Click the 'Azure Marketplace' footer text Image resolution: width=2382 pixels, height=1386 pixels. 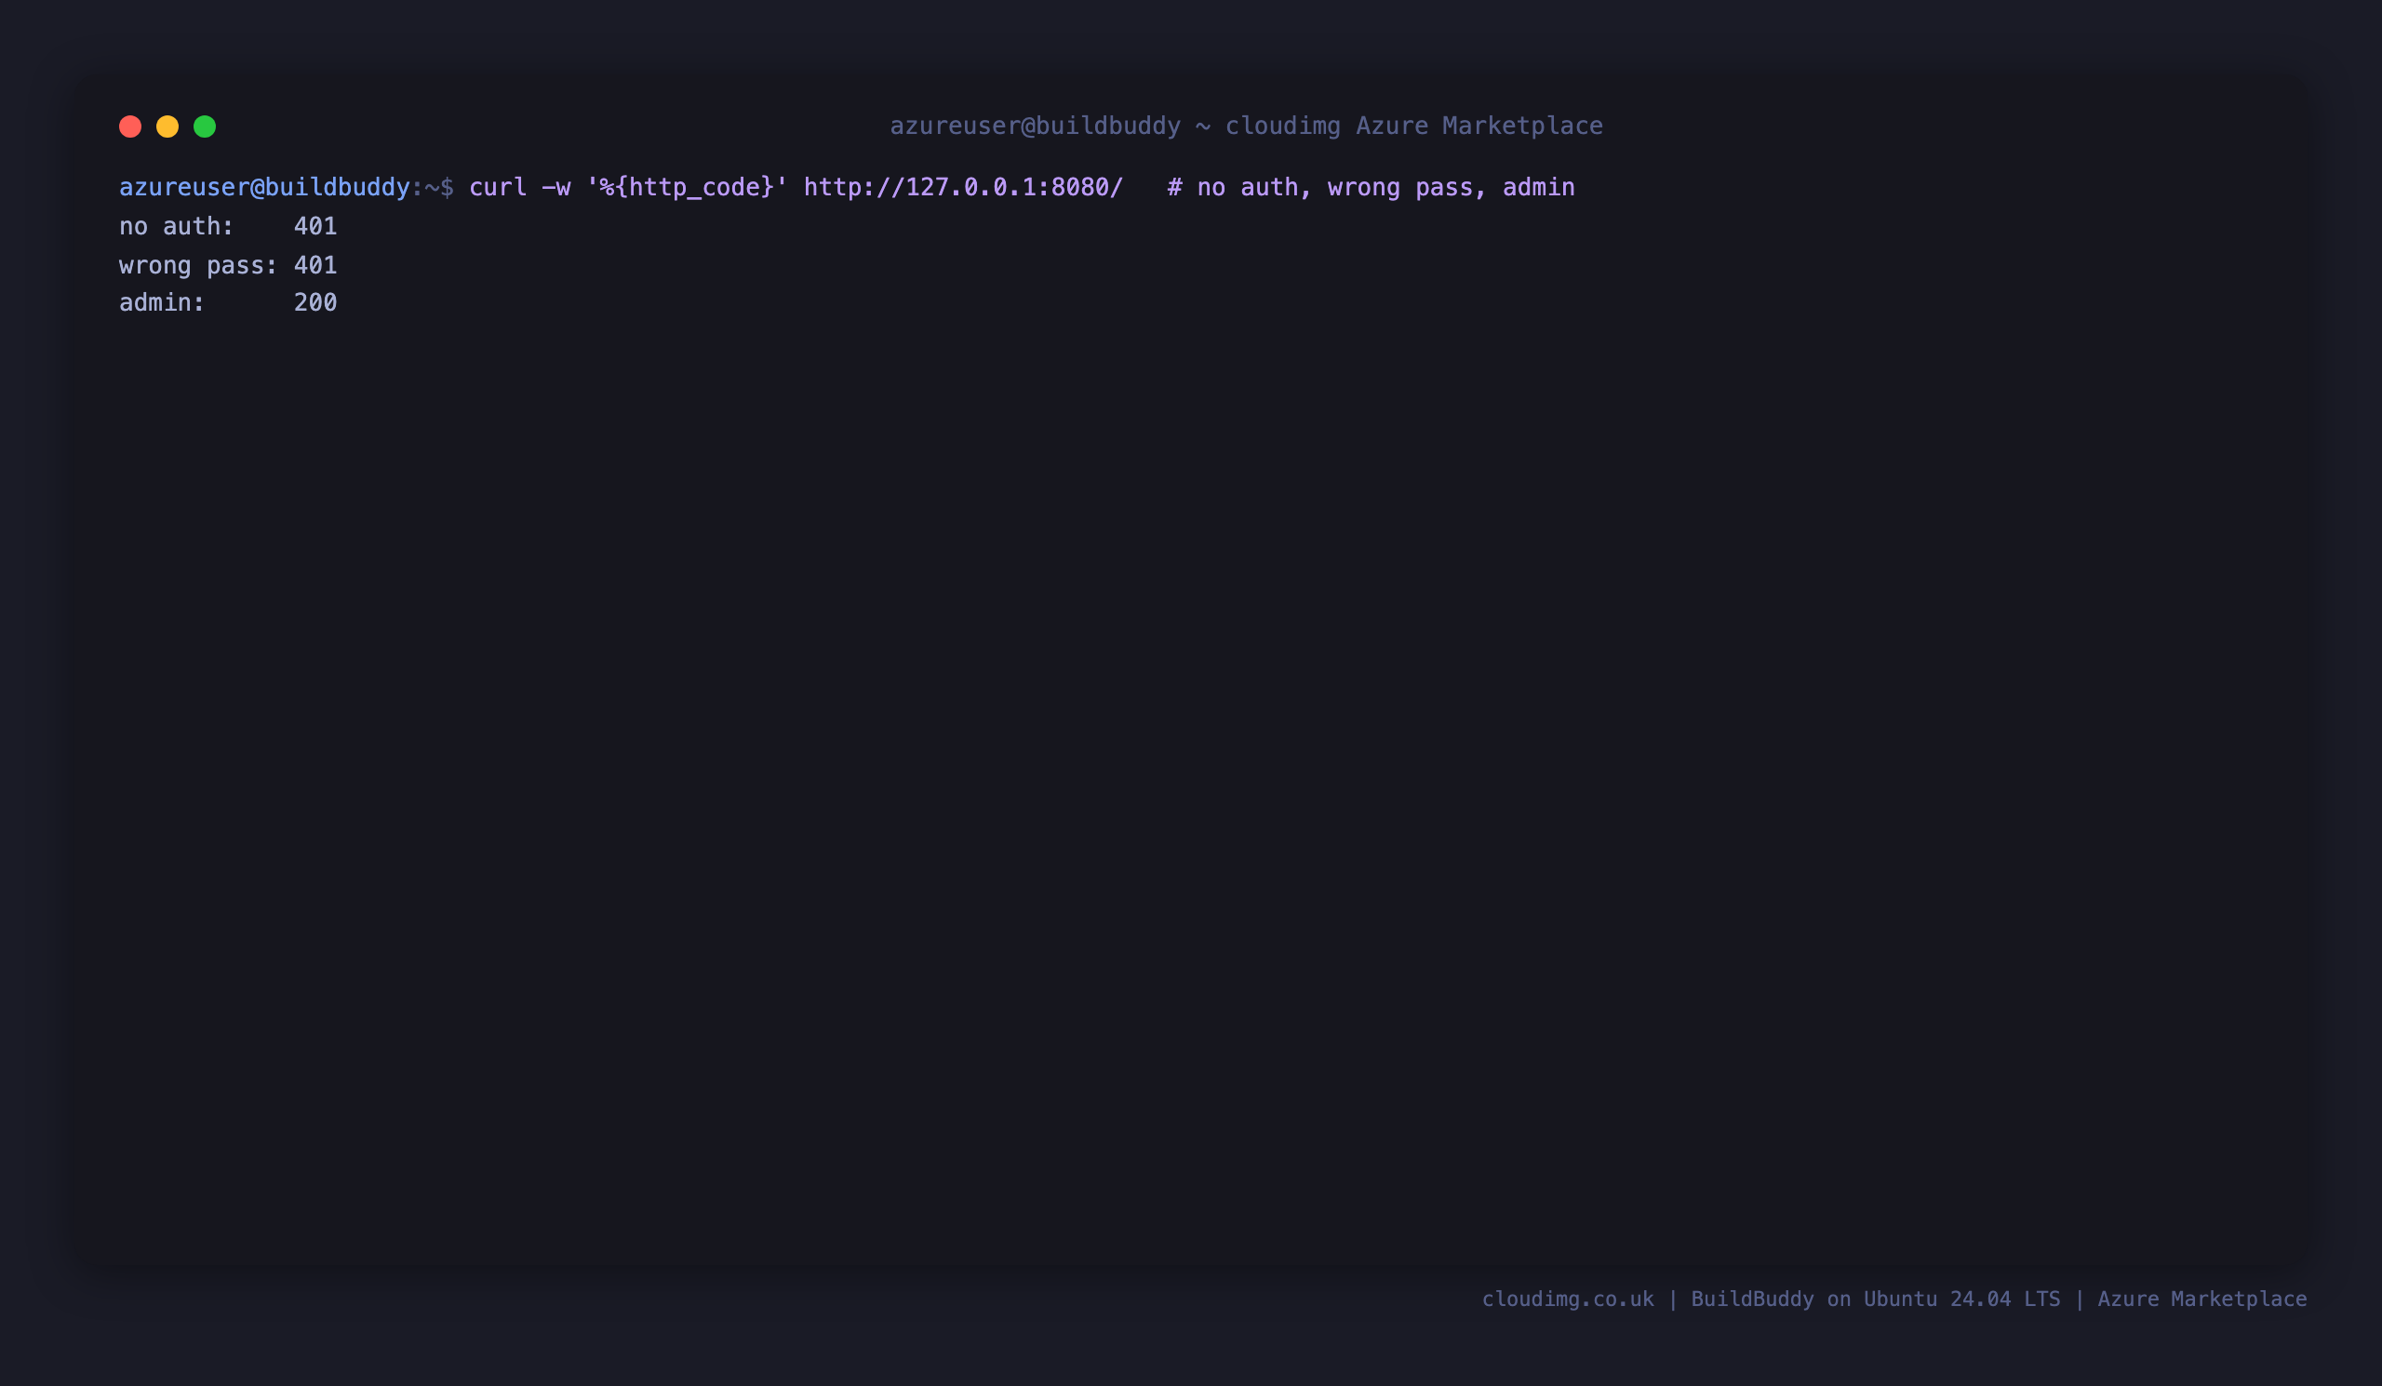[2202, 1299]
